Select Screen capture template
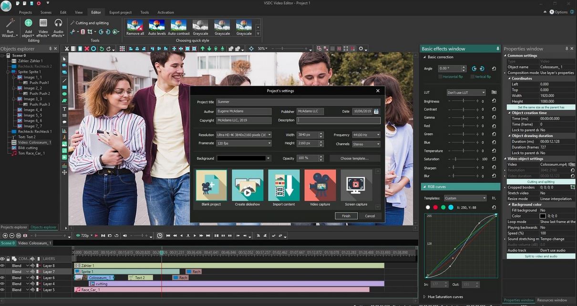Viewport: 577px width, 306px height. (356, 188)
